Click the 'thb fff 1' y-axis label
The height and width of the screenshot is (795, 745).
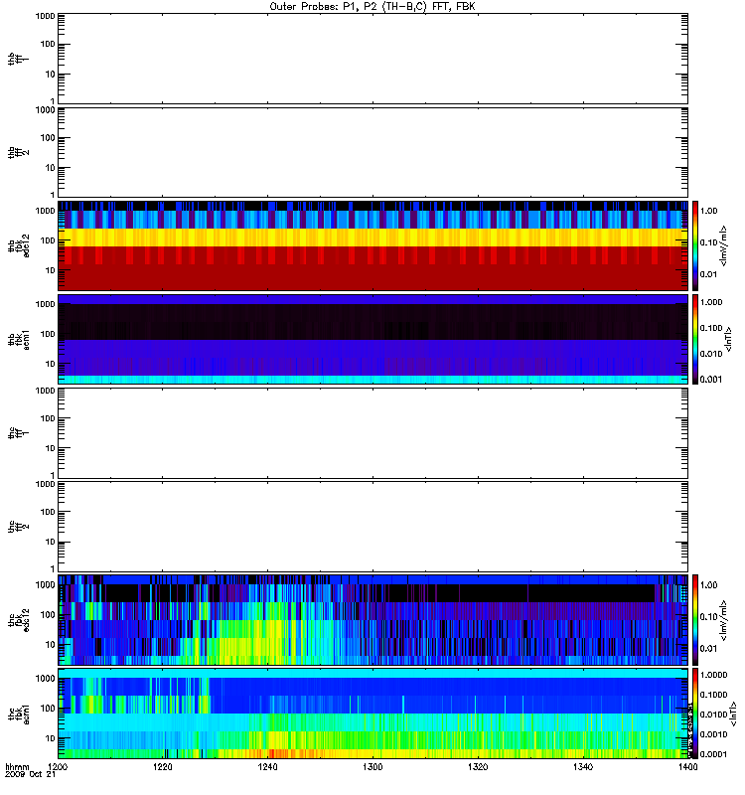18,59
